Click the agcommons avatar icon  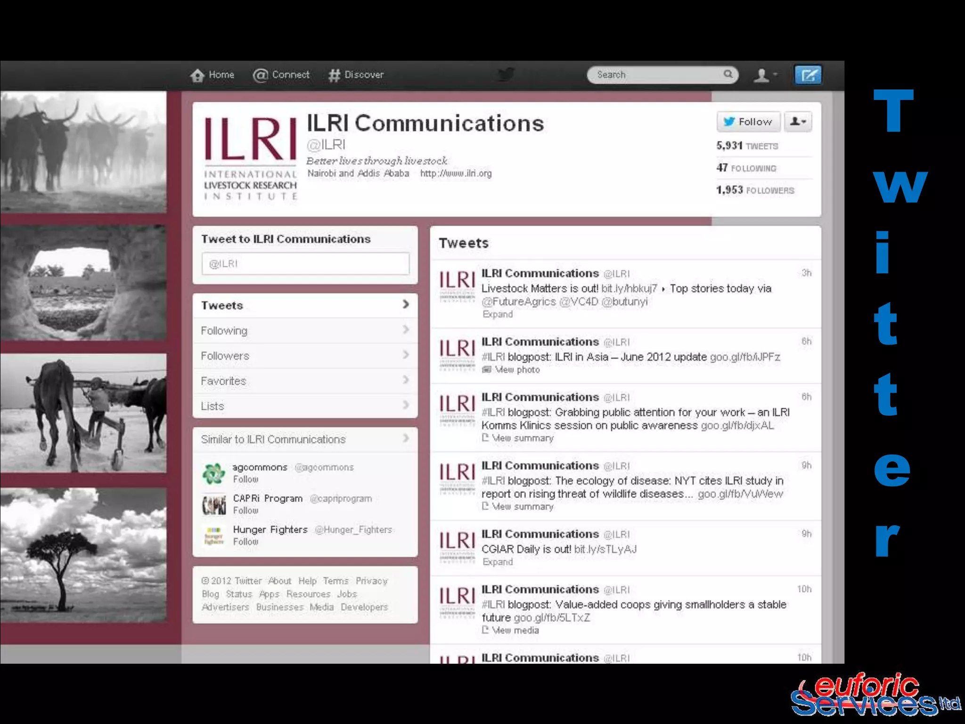(213, 473)
